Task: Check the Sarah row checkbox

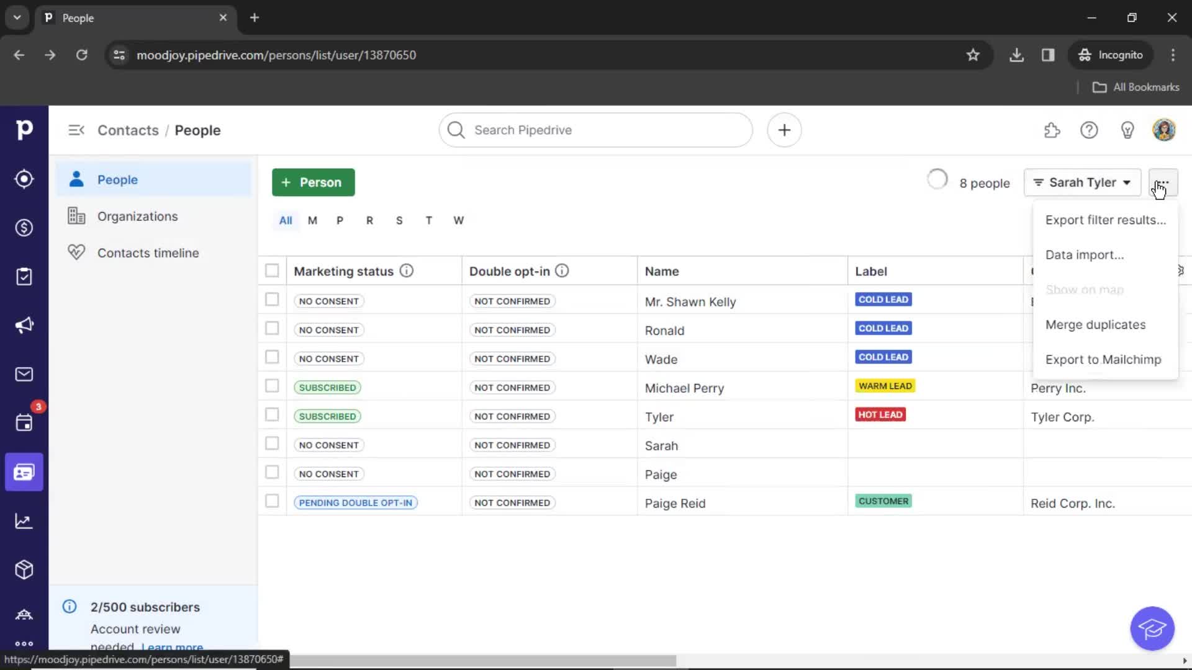Action: [x=272, y=444]
